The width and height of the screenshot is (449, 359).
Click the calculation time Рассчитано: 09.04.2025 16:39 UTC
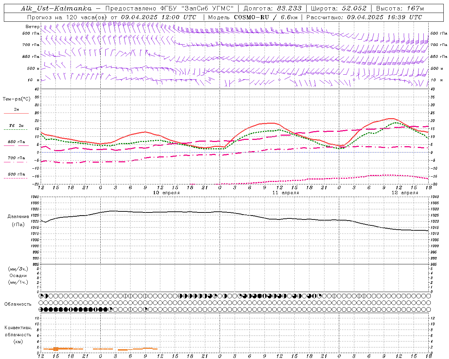coord(364,17)
